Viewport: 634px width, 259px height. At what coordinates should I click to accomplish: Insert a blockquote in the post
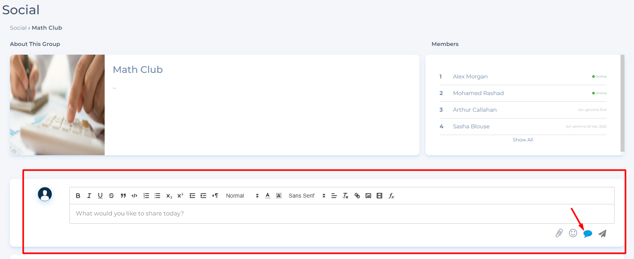click(123, 196)
